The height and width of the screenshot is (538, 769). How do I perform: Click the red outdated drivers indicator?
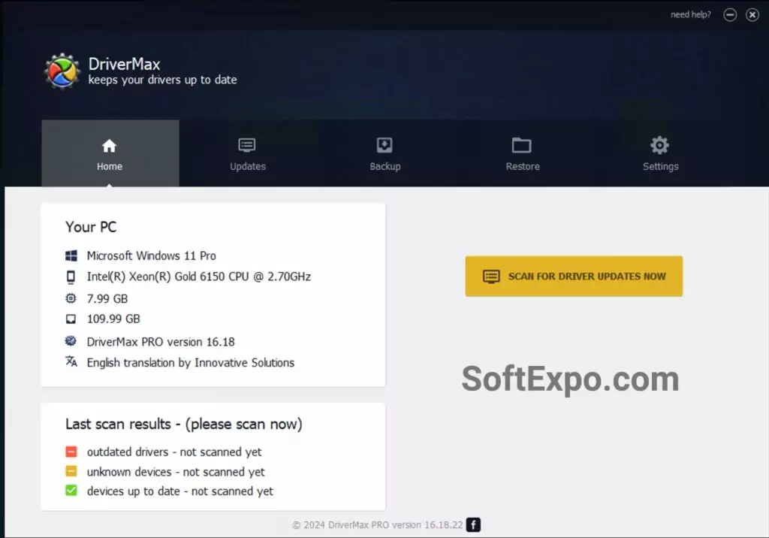click(x=71, y=452)
